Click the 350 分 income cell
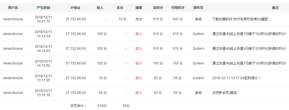Viewport: 289px width, 110px height. (x=102, y=49)
